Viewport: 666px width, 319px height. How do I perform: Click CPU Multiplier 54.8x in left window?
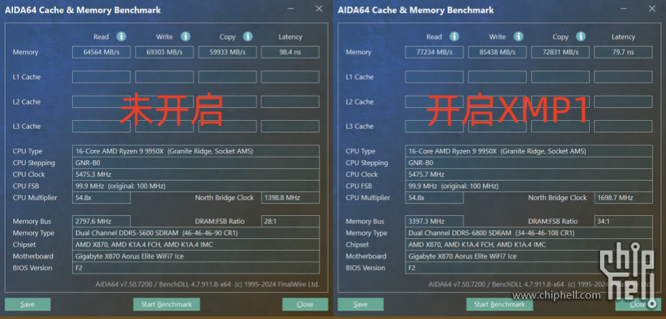(x=101, y=198)
